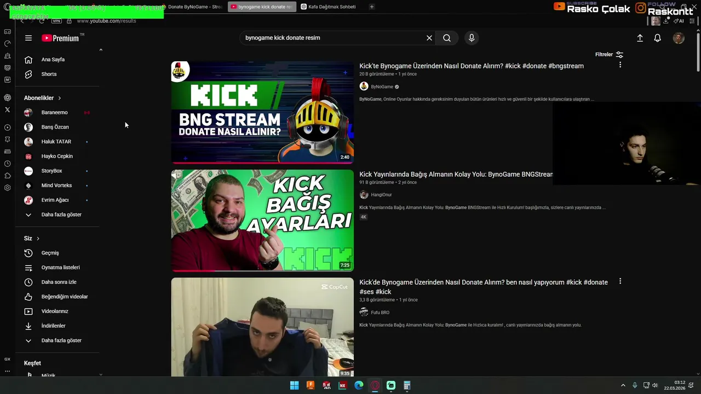Screen dimensions: 701x394
Task: Open GX Control speedometer sidebar icon
Action: (x=7, y=43)
